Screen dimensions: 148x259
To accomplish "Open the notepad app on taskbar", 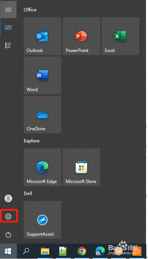I will pos(63,251).
